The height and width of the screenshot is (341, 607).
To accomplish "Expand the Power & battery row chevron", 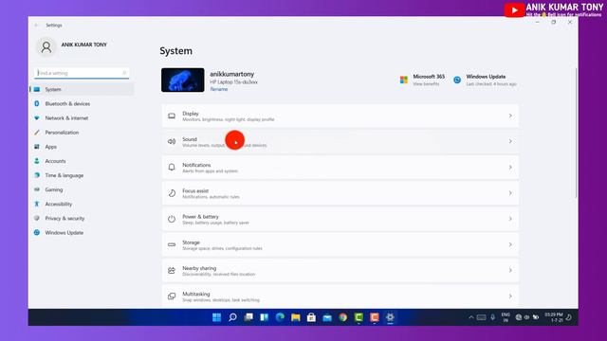I will tap(510, 219).
